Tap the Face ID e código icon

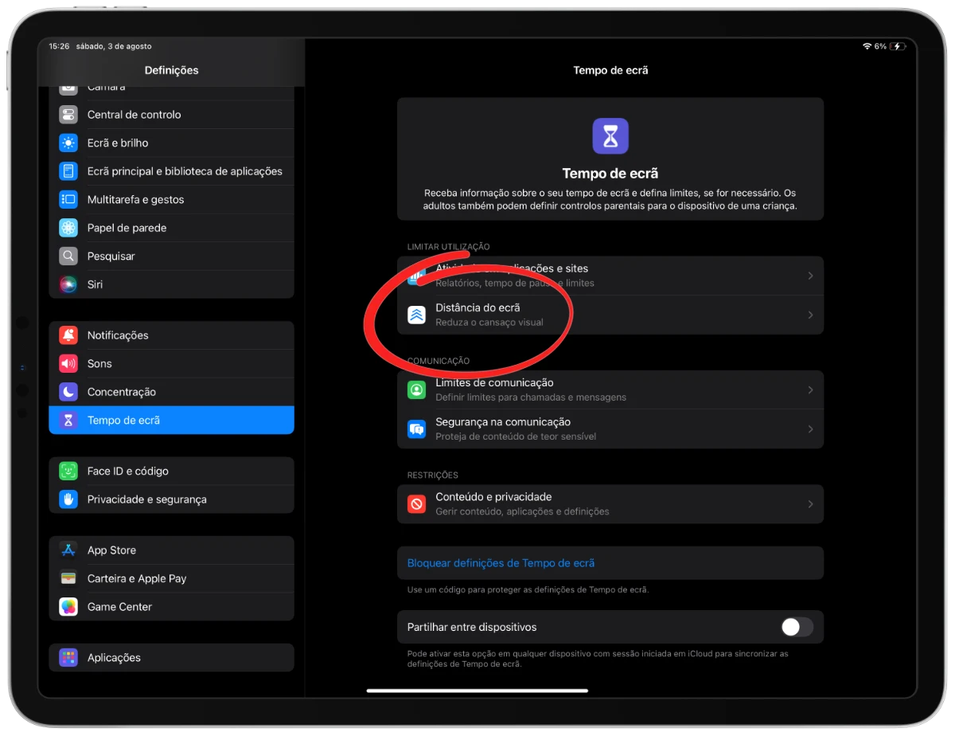click(x=68, y=471)
